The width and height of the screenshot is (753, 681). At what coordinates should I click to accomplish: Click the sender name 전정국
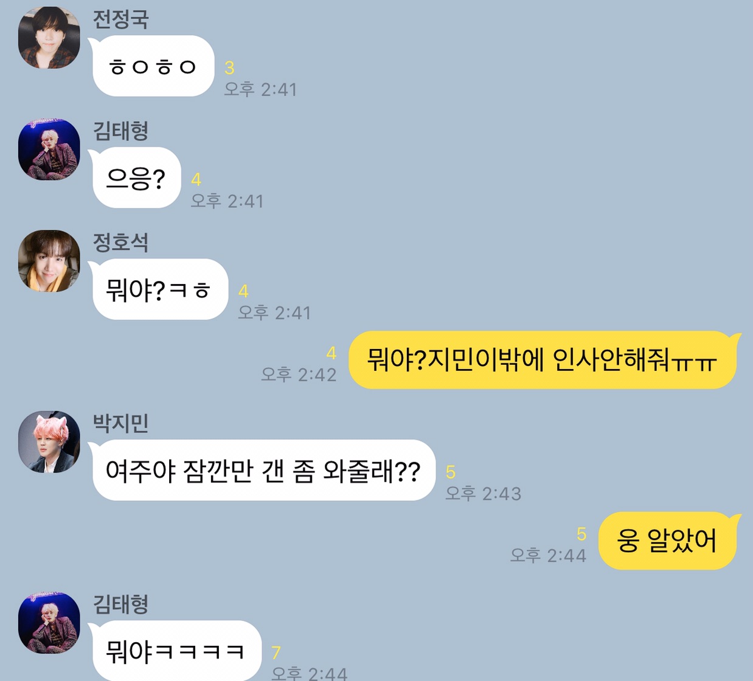click(x=120, y=19)
